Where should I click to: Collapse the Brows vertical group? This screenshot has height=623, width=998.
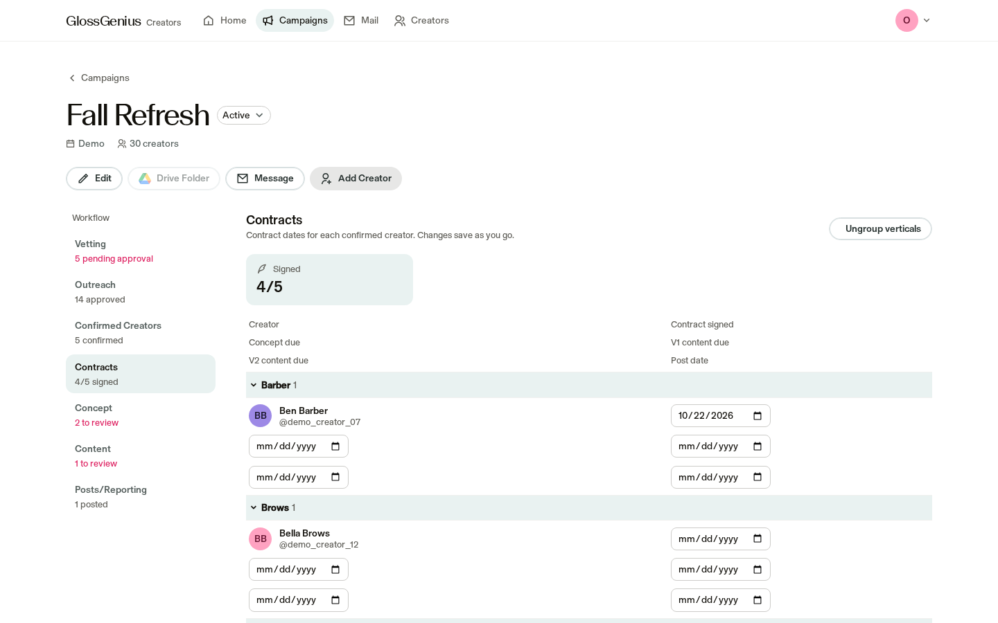(254, 508)
